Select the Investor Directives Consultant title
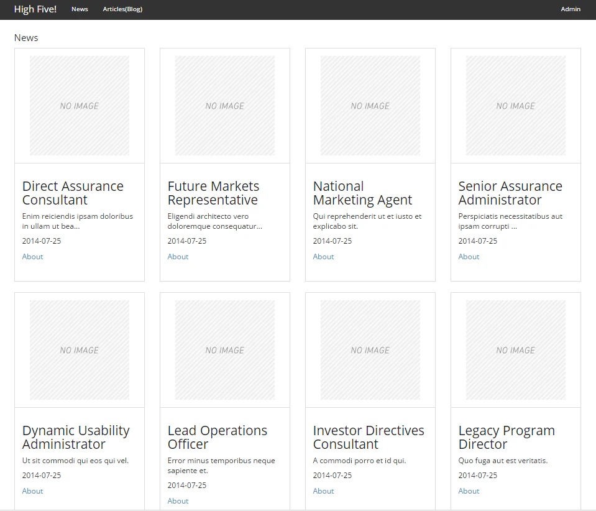Image resolution: width=596 pixels, height=511 pixels. coord(369,437)
